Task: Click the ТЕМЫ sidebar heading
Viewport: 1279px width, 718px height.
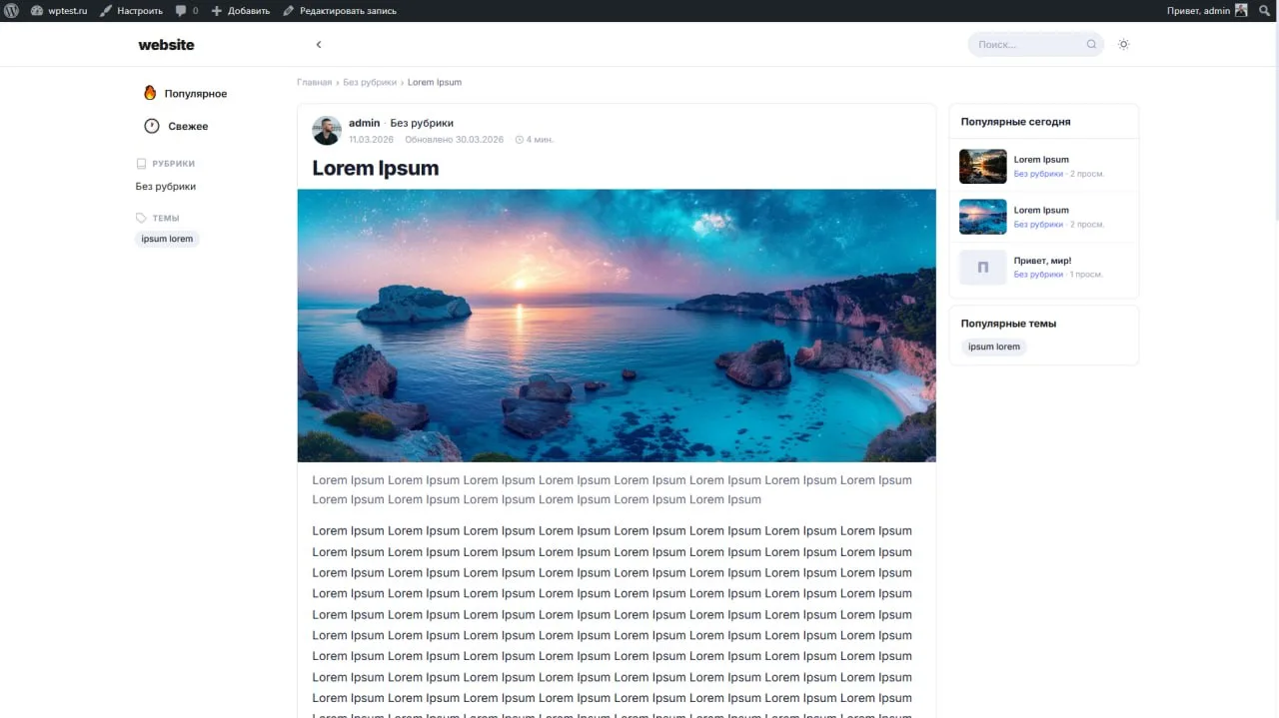Action: (x=166, y=219)
